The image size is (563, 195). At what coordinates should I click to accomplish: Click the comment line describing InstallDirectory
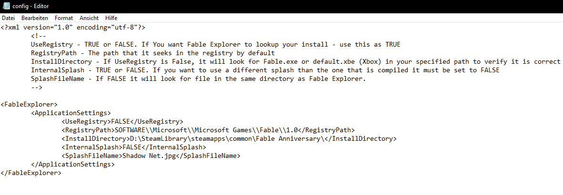point(295,61)
